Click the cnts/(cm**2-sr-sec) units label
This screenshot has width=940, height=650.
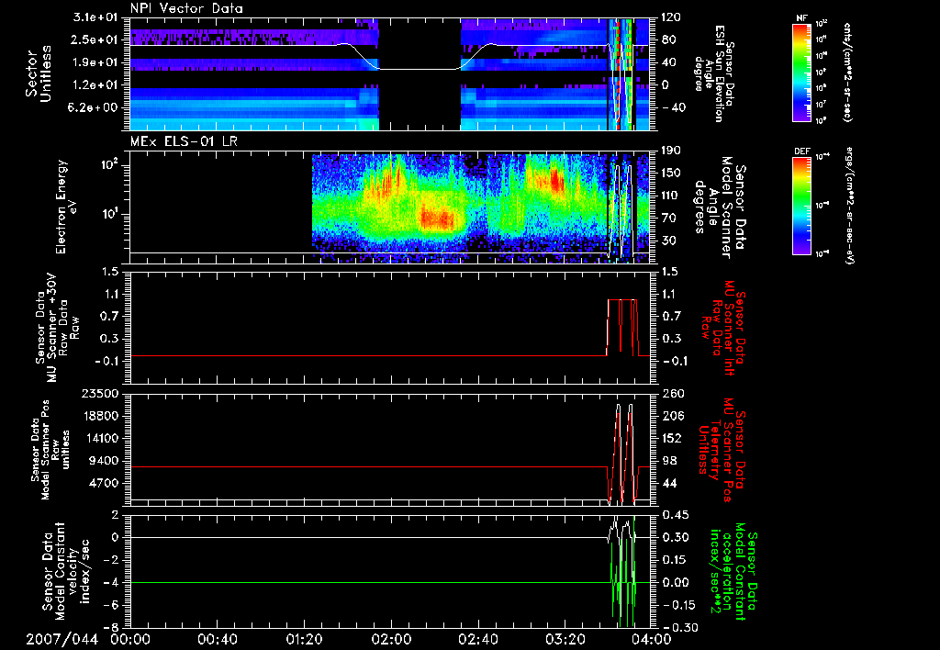pyautogui.click(x=847, y=72)
